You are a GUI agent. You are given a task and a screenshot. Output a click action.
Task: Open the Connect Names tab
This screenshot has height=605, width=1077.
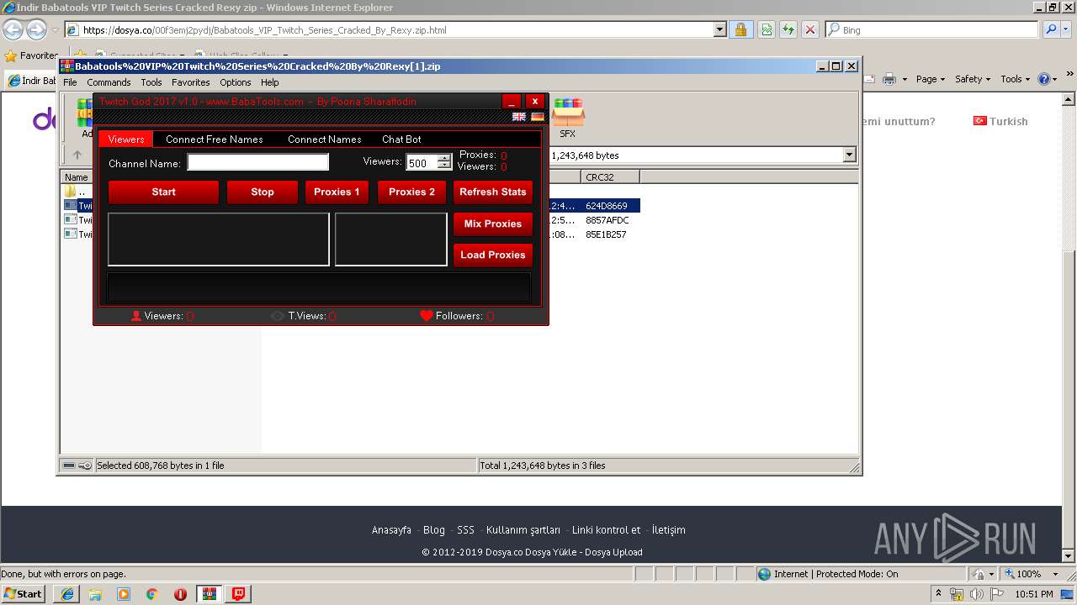(325, 139)
